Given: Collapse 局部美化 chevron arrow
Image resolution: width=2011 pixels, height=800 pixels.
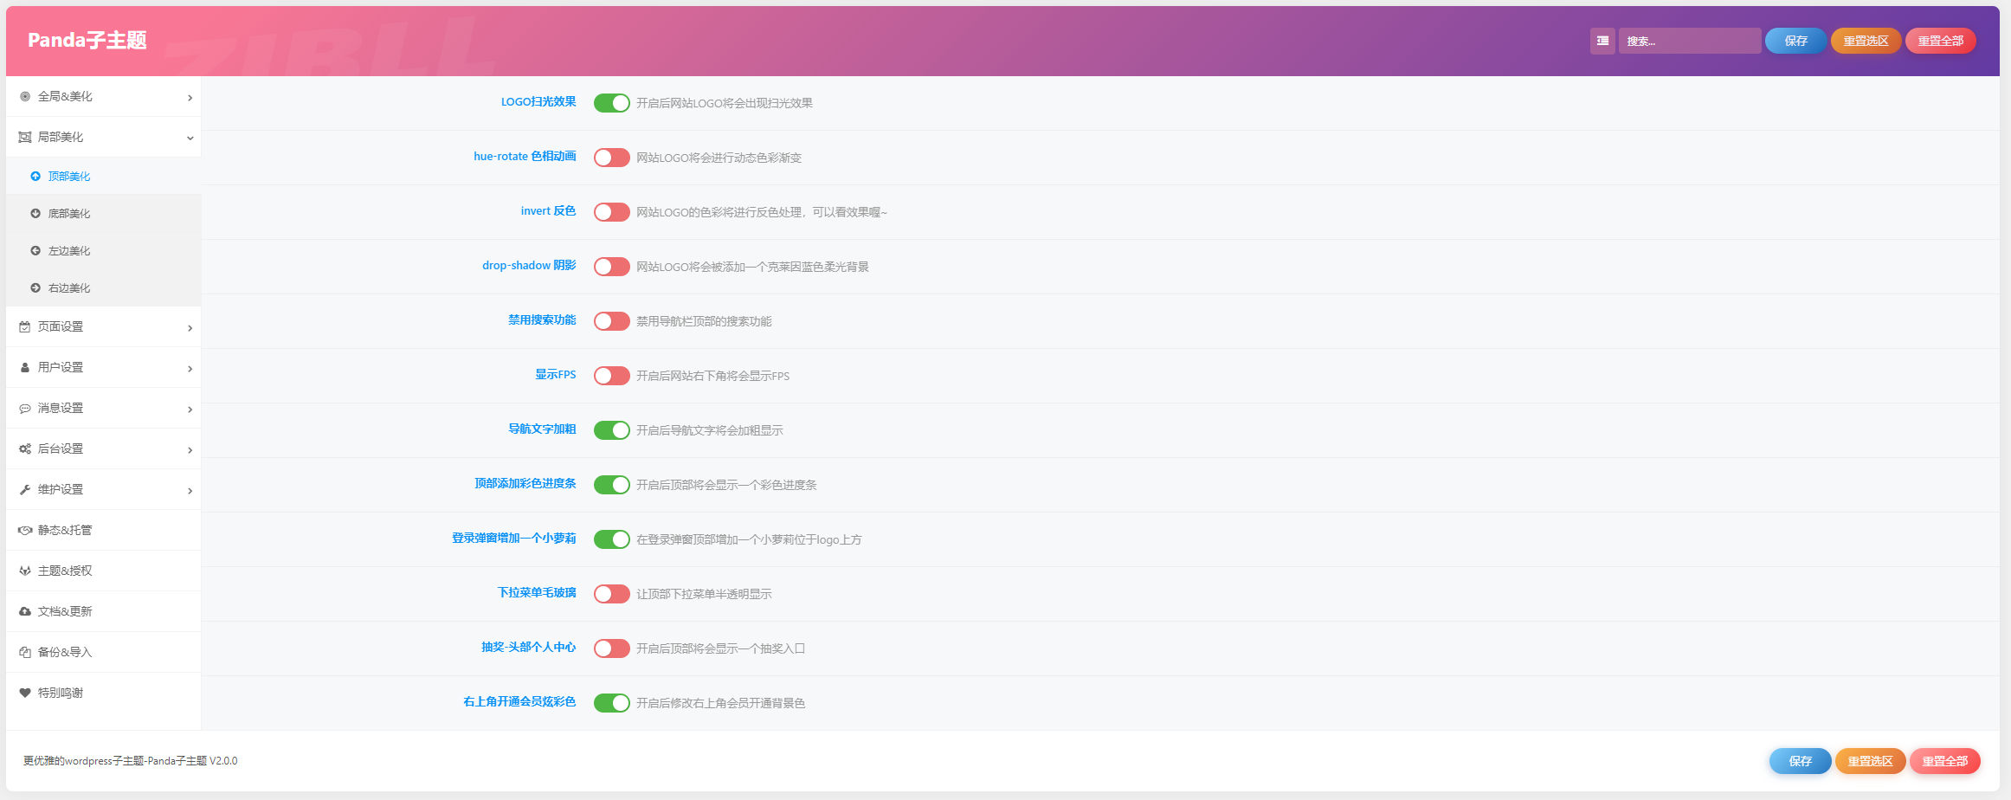Looking at the screenshot, I should 190,139.
